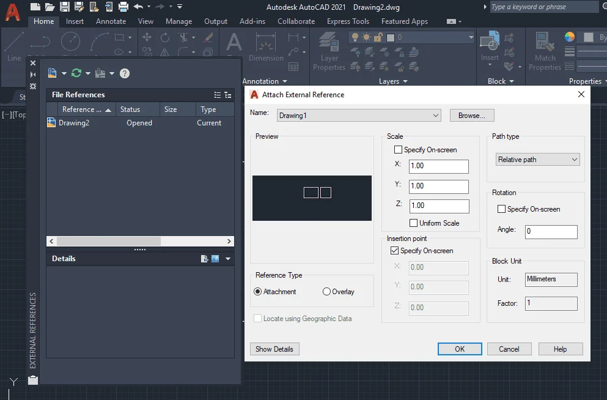Select the Dimension tool
This screenshot has width=607, height=400.
coord(265,46)
